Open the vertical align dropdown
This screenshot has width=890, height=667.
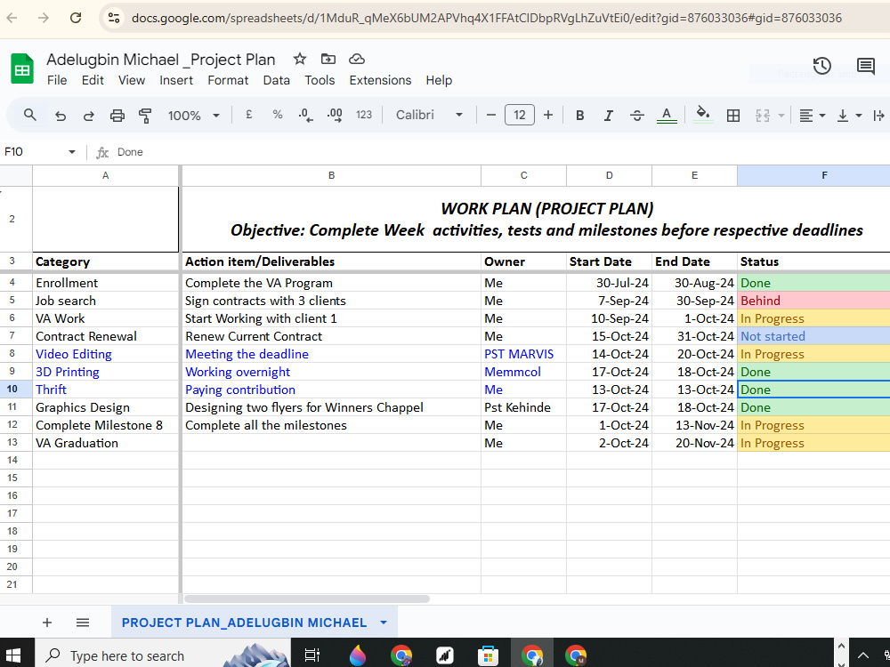tap(849, 116)
